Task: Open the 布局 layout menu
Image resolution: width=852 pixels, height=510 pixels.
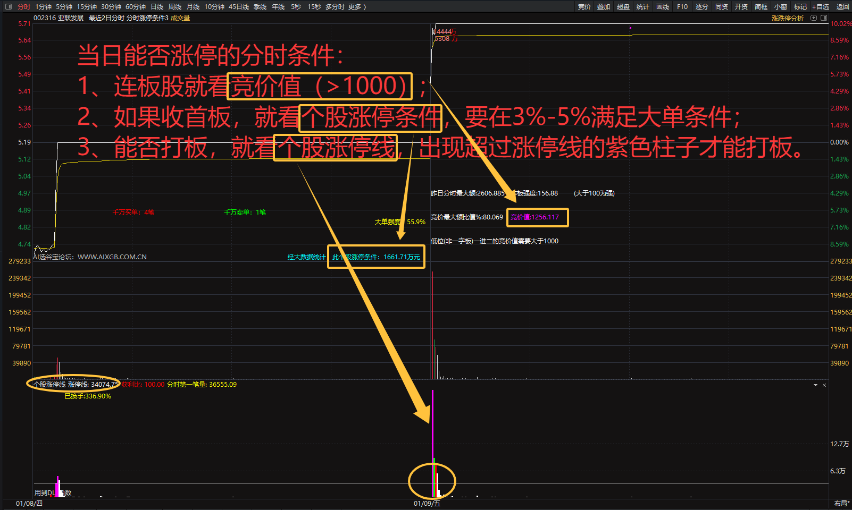Action: click(841, 503)
